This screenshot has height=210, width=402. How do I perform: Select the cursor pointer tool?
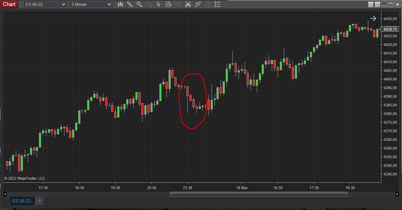159,4
